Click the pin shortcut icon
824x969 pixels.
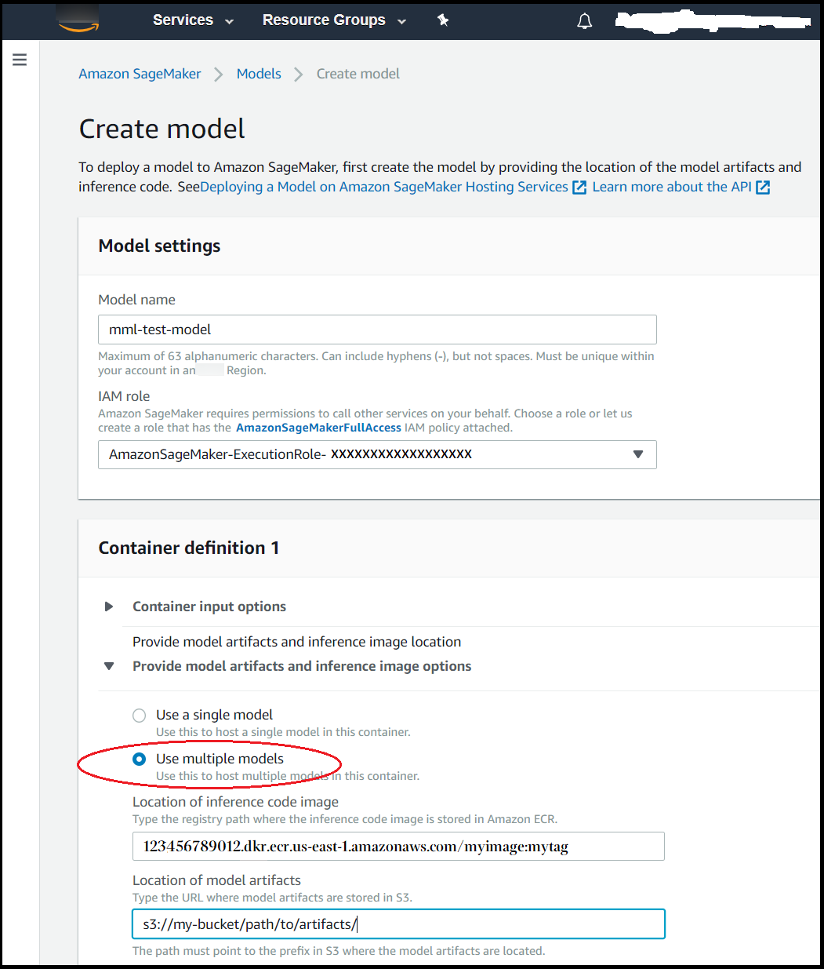(443, 20)
